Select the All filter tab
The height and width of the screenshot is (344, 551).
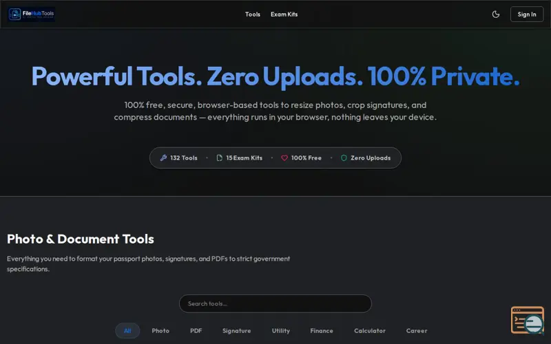click(x=127, y=331)
